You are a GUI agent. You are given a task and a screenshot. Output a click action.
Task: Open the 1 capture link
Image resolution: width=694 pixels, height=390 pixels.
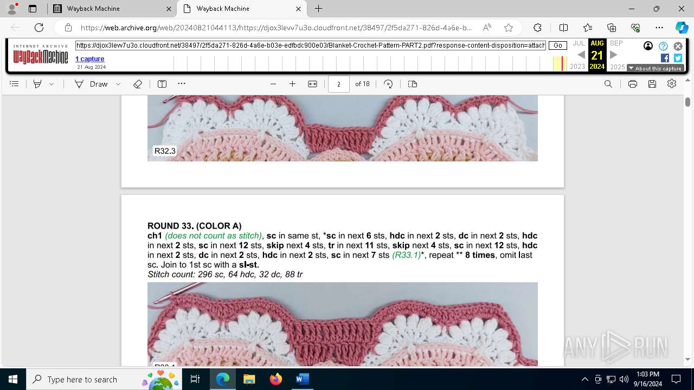point(90,59)
